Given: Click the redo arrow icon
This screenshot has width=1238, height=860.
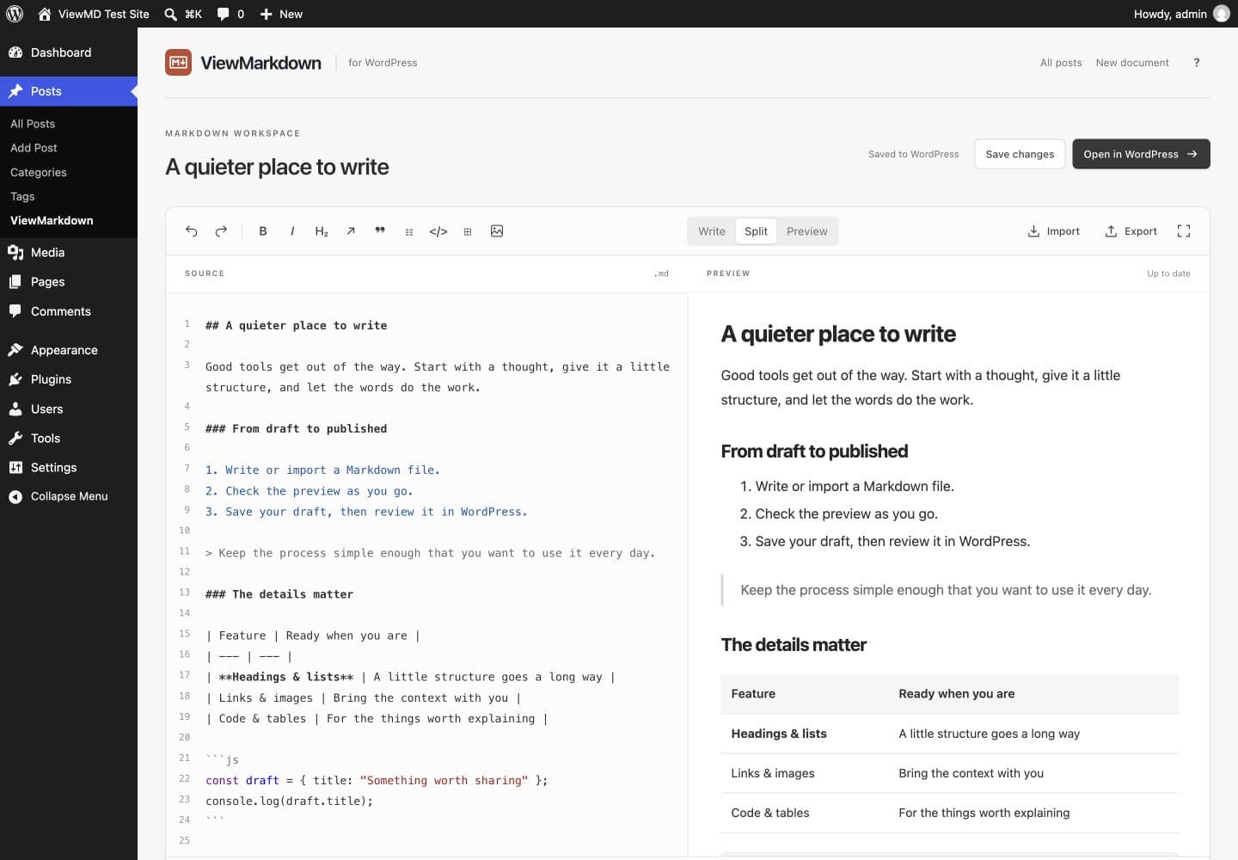Looking at the screenshot, I should coord(221,231).
